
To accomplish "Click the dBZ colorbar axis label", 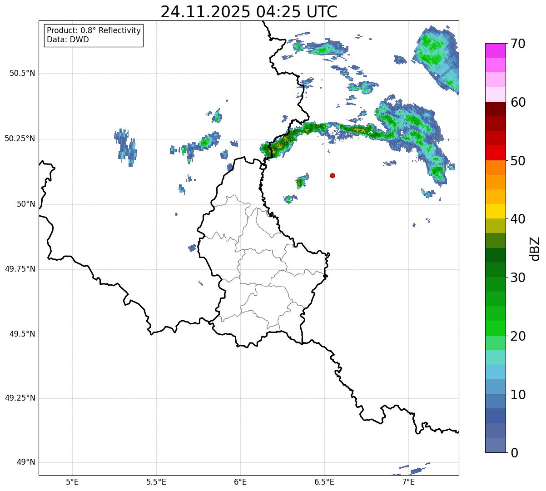I will click(x=535, y=248).
